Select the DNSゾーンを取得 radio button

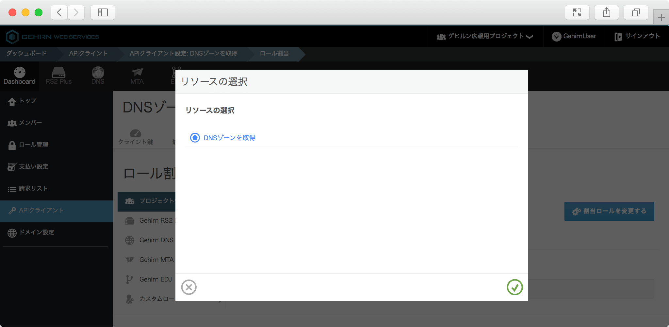coord(195,138)
